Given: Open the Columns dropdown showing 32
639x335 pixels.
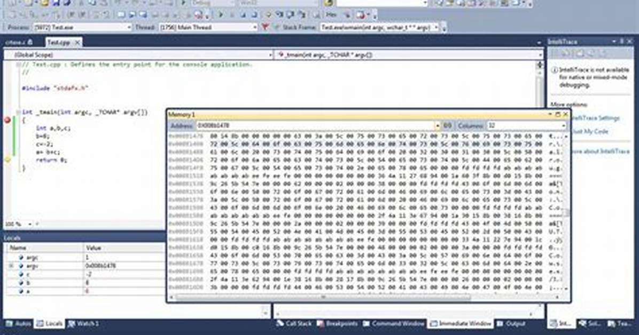Looking at the screenshot, I should pyautogui.click(x=526, y=125).
